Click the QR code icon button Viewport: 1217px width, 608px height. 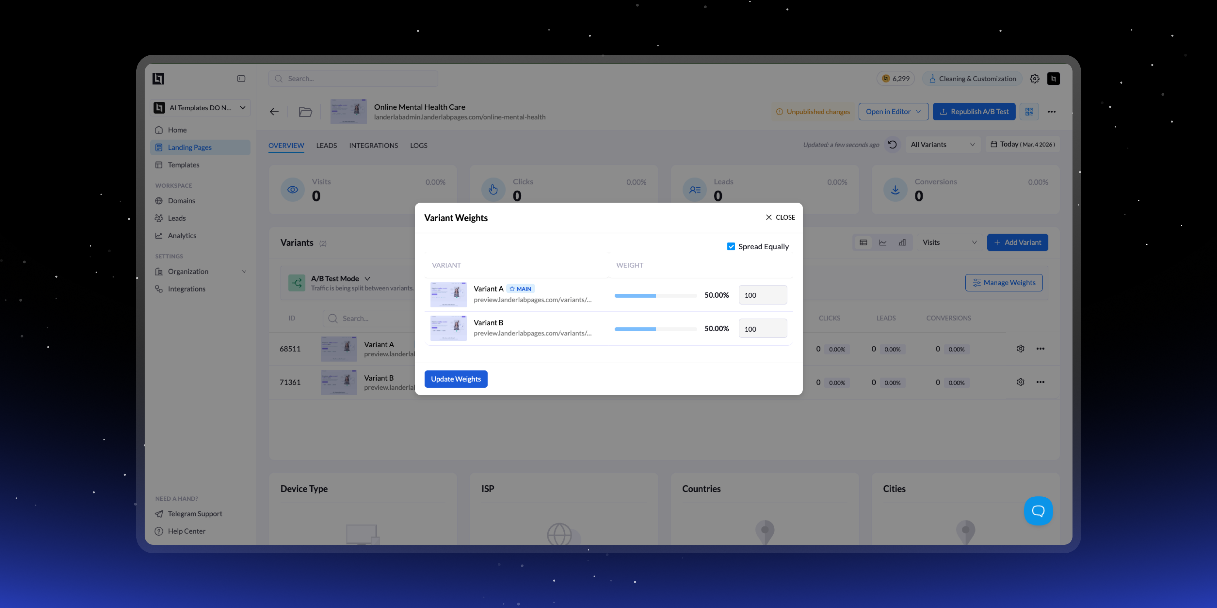(x=1029, y=111)
